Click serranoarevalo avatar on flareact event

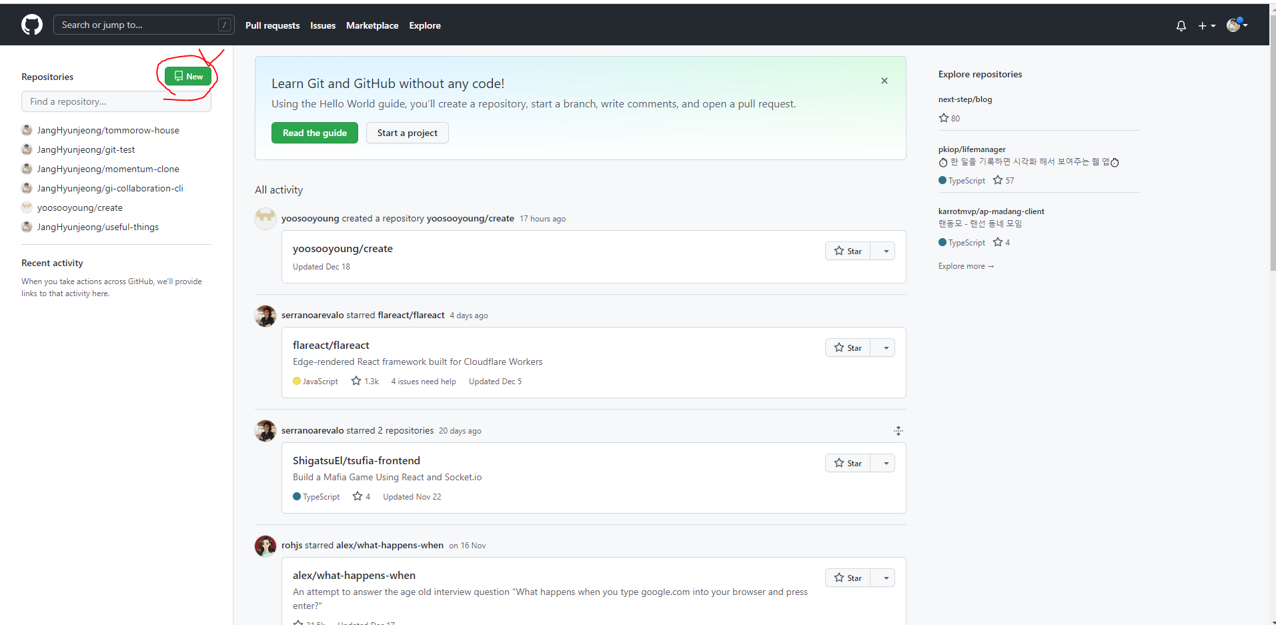click(x=265, y=316)
